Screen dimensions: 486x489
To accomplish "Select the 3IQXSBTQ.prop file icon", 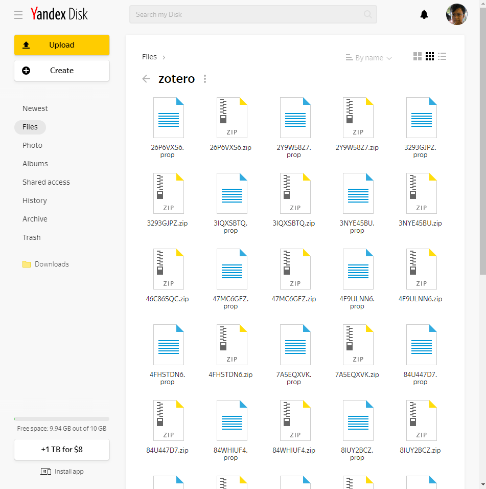I will click(x=232, y=193).
